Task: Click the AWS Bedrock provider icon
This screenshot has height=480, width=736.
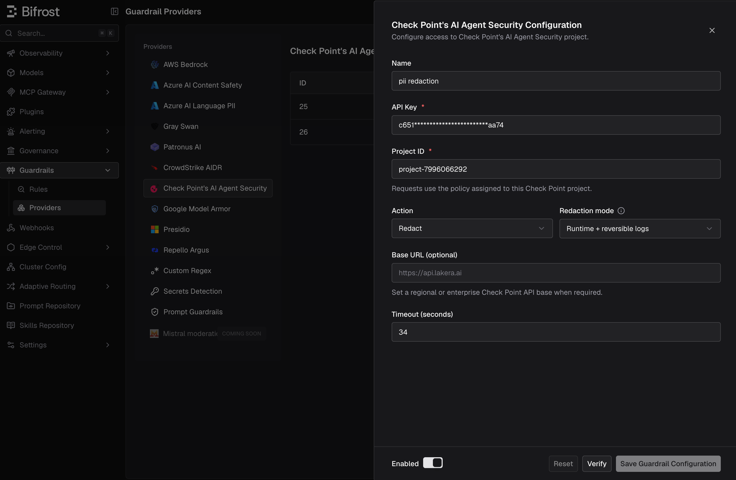Action: (155, 65)
